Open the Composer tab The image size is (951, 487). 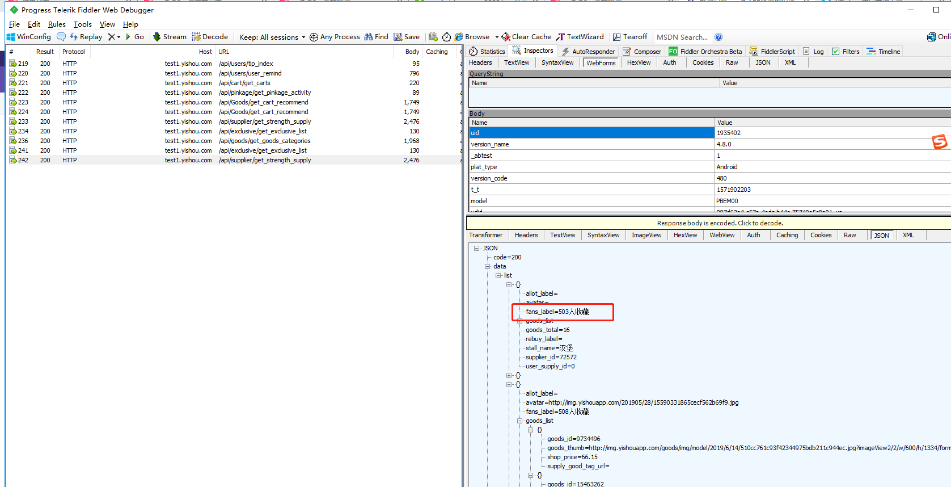click(642, 52)
